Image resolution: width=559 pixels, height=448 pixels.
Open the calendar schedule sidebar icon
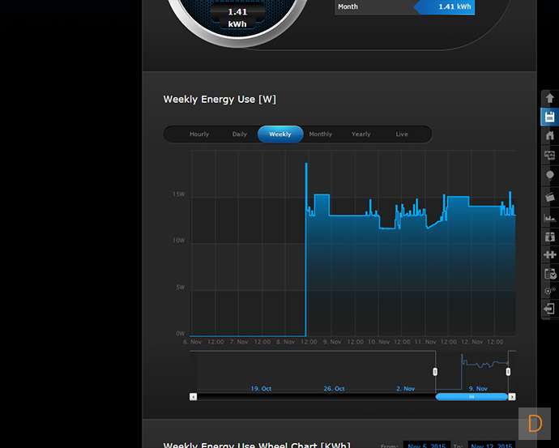[x=550, y=274]
